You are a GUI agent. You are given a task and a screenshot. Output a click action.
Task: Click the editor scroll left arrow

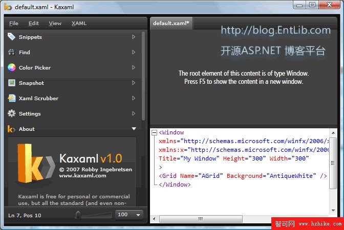click(154, 219)
